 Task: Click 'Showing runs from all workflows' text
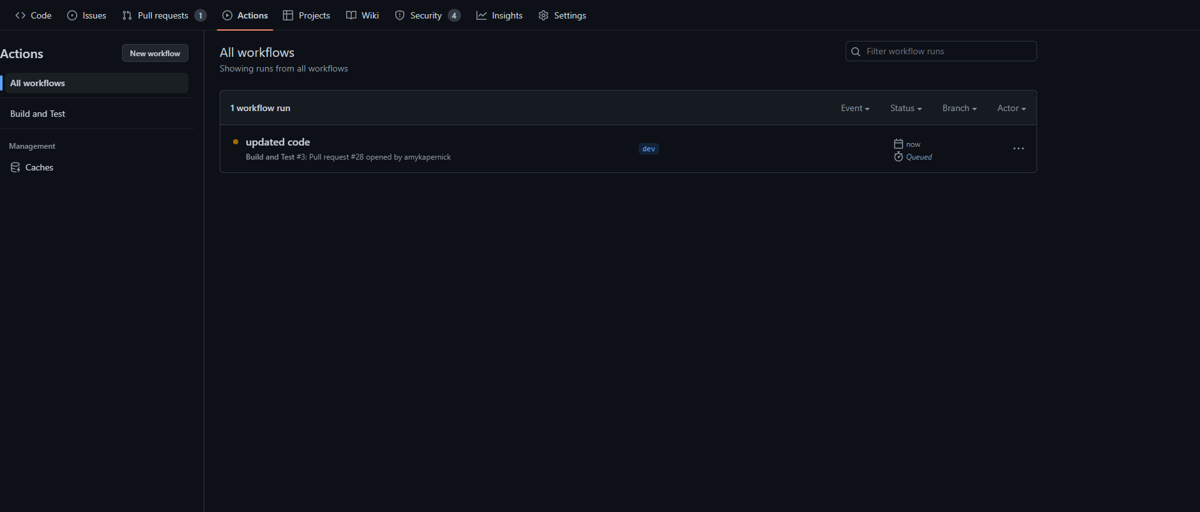284,68
